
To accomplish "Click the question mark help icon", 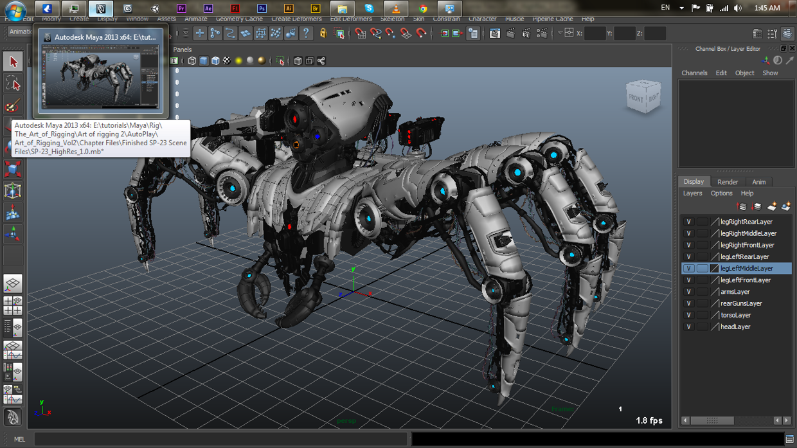I will 306,33.
